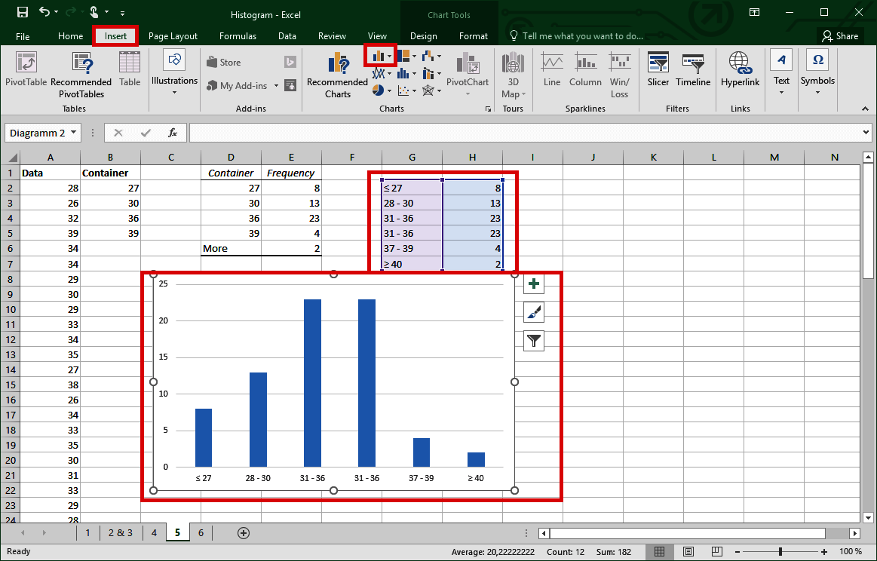This screenshot has height=561, width=877.
Task: Insert a Slicer
Action: pos(658,73)
